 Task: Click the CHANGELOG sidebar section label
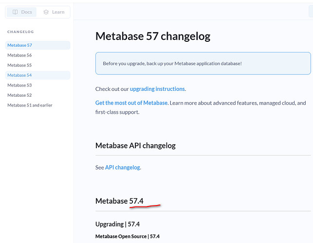[20, 32]
